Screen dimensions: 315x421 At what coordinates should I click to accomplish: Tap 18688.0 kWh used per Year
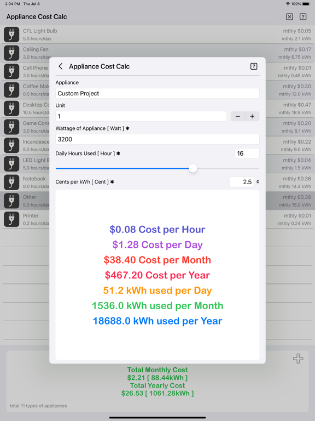(x=157, y=321)
